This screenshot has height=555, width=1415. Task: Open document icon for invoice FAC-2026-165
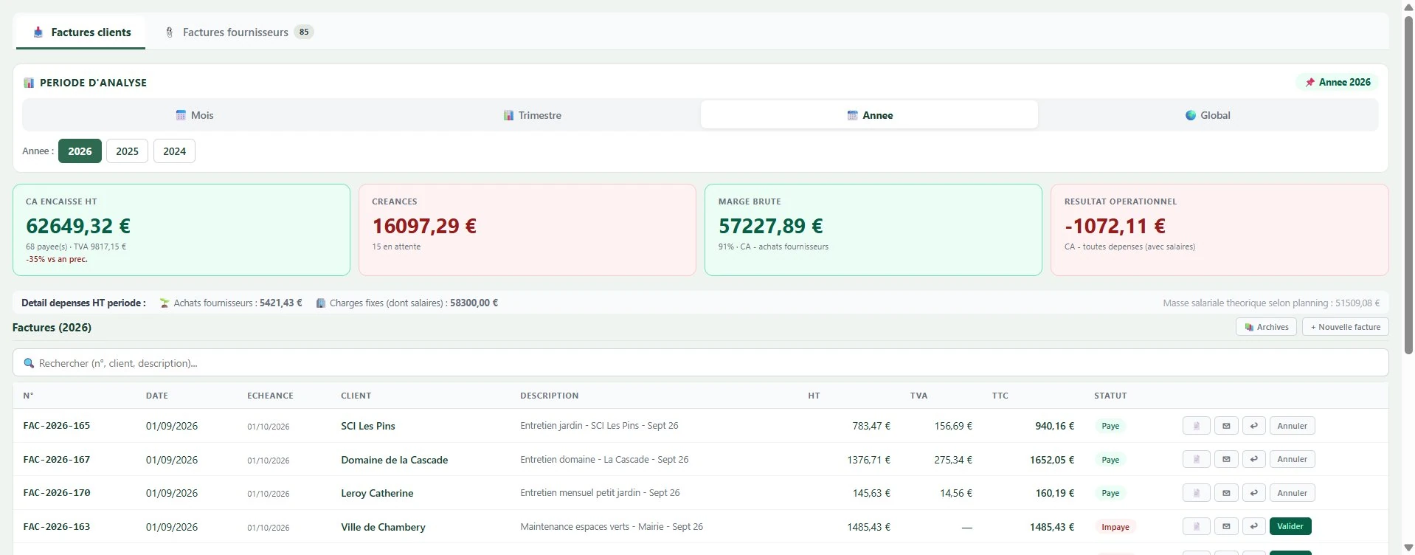point(1196,426)
